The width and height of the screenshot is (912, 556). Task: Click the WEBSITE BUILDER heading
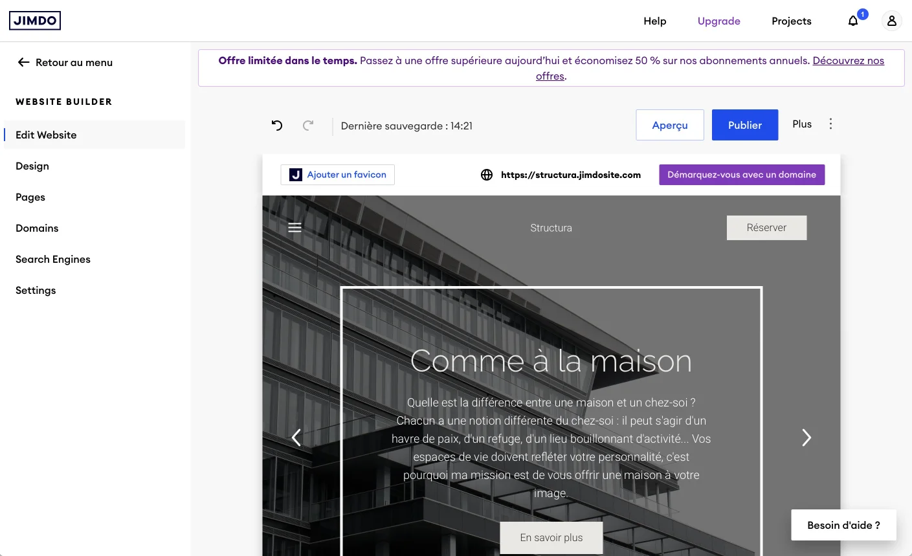[x=64, y=102]
